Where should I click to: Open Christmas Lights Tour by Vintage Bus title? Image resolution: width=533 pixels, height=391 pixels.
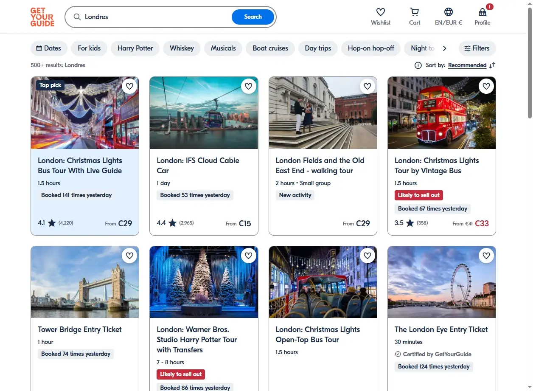pyautogui.click(x=437, y=166)
